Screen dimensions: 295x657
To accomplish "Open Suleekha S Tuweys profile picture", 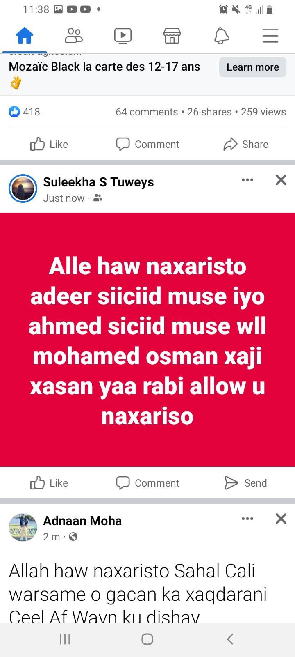I will (x=23, y=189).
